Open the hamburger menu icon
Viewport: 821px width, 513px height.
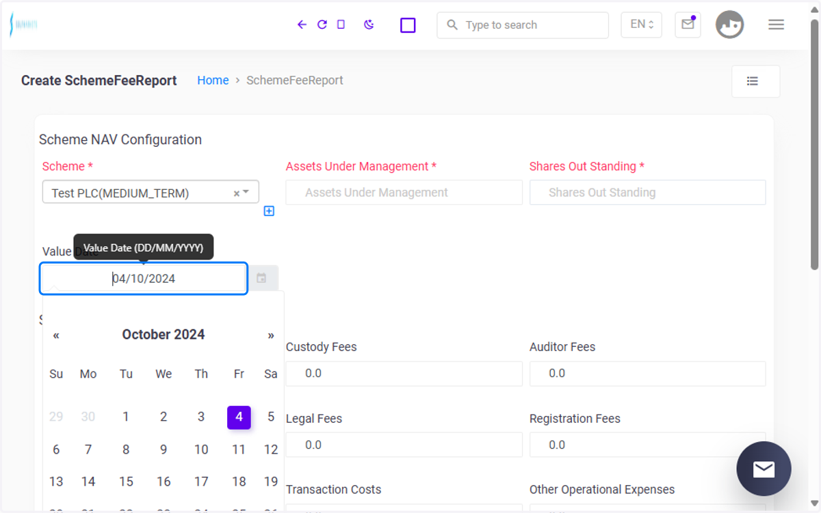pyautogui.click(x=776, y=25)
